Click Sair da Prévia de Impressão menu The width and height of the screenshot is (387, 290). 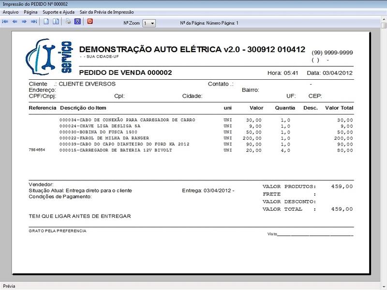pyautogui.click(x=106, y=12)
